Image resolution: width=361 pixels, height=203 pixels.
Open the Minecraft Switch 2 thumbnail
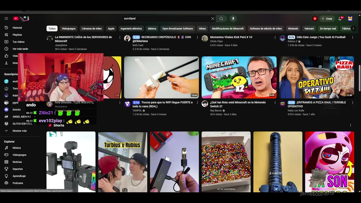[x=239, y=77]
